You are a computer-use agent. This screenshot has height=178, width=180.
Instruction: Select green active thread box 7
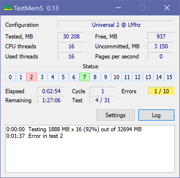coord(84,77)
